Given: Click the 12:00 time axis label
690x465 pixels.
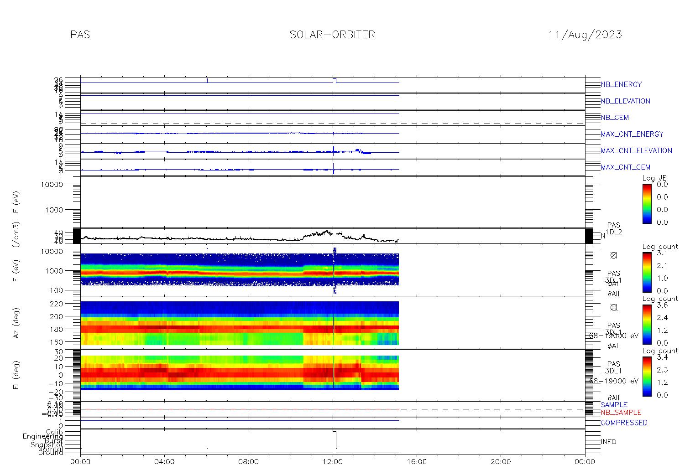Looking at the screenshot, I should (333, 461).
